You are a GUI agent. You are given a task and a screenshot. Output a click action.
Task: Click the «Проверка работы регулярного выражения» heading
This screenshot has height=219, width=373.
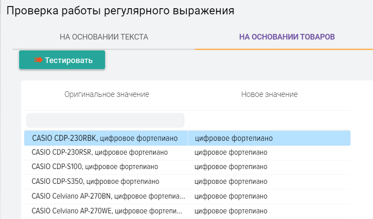click(120, 11)
